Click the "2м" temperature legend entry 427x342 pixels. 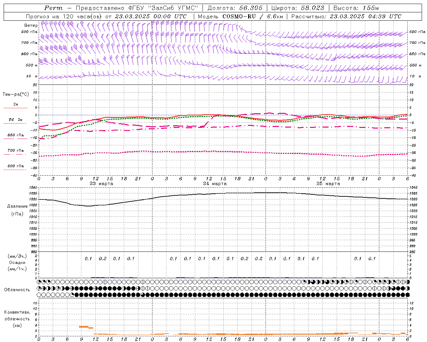pos(16,105)
